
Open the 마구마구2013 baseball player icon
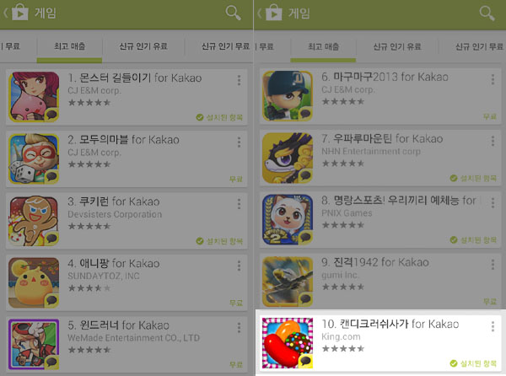coord(288,96)
